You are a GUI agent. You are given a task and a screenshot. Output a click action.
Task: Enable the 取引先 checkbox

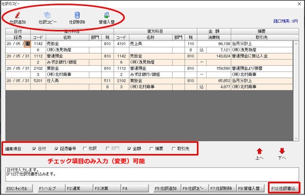pyautogui.click(x=174, y=149)
